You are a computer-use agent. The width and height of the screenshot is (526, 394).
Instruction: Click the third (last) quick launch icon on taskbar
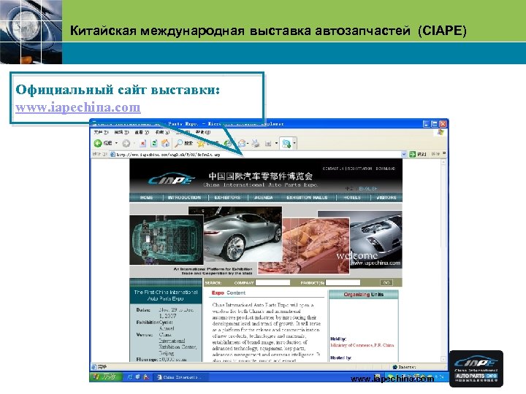click(x=146, y=377)
